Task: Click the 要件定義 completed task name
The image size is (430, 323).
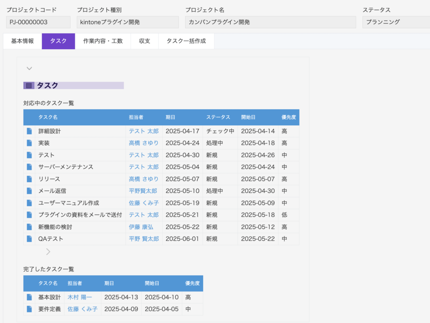Action: 50,309
